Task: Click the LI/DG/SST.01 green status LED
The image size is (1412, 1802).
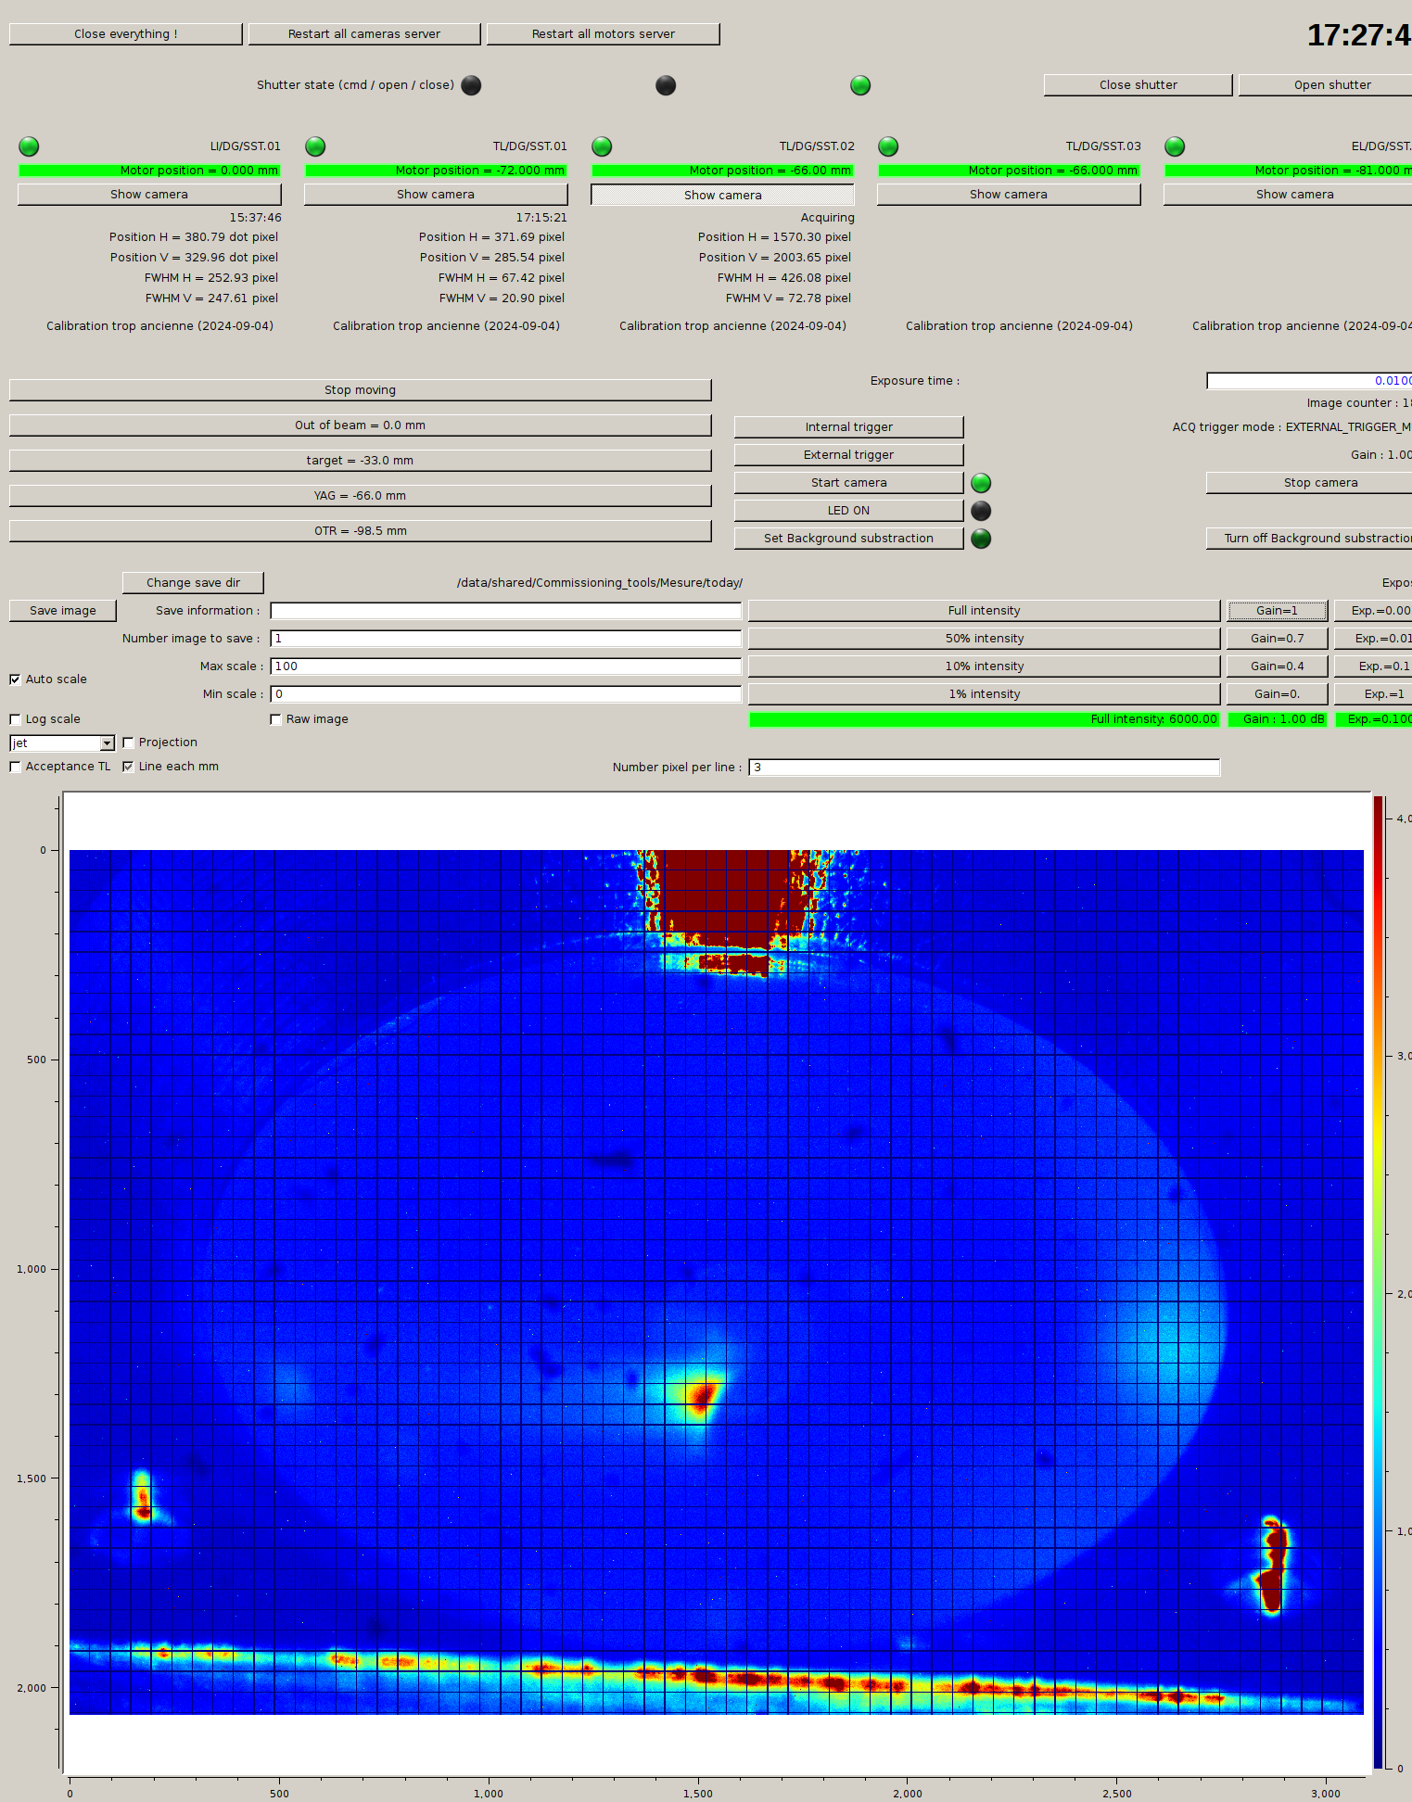Action: (x=29, y=146)
